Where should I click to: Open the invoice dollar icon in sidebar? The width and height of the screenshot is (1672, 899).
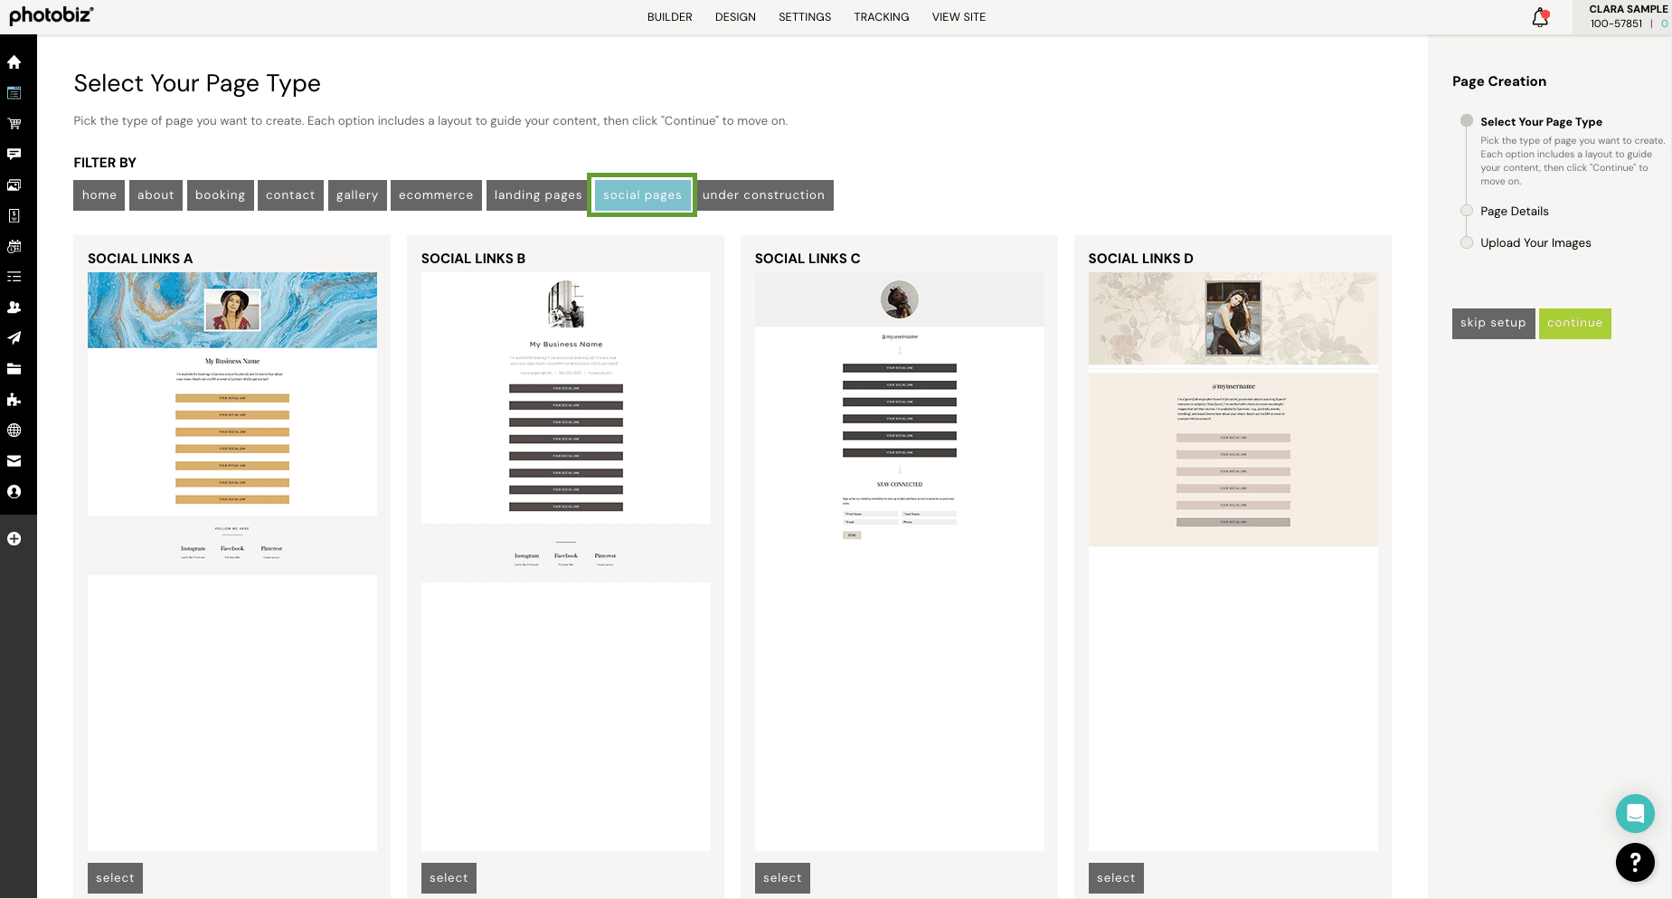[x=14, y=216]
